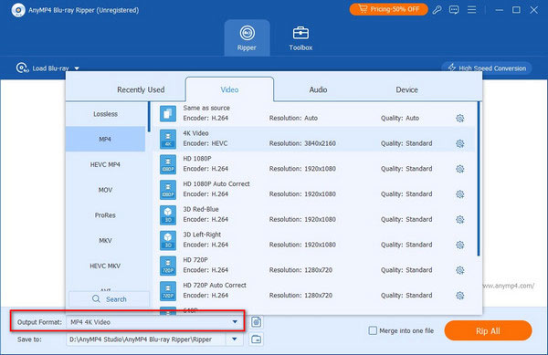
Task: Click the format list vertical scrollbar
Action: [x=479, y=179]
